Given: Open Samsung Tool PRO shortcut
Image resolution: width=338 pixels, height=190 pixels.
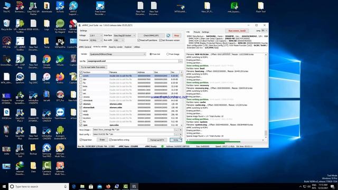Looking at the screenshot, I should pyautogui.click(x=46, y=150).
